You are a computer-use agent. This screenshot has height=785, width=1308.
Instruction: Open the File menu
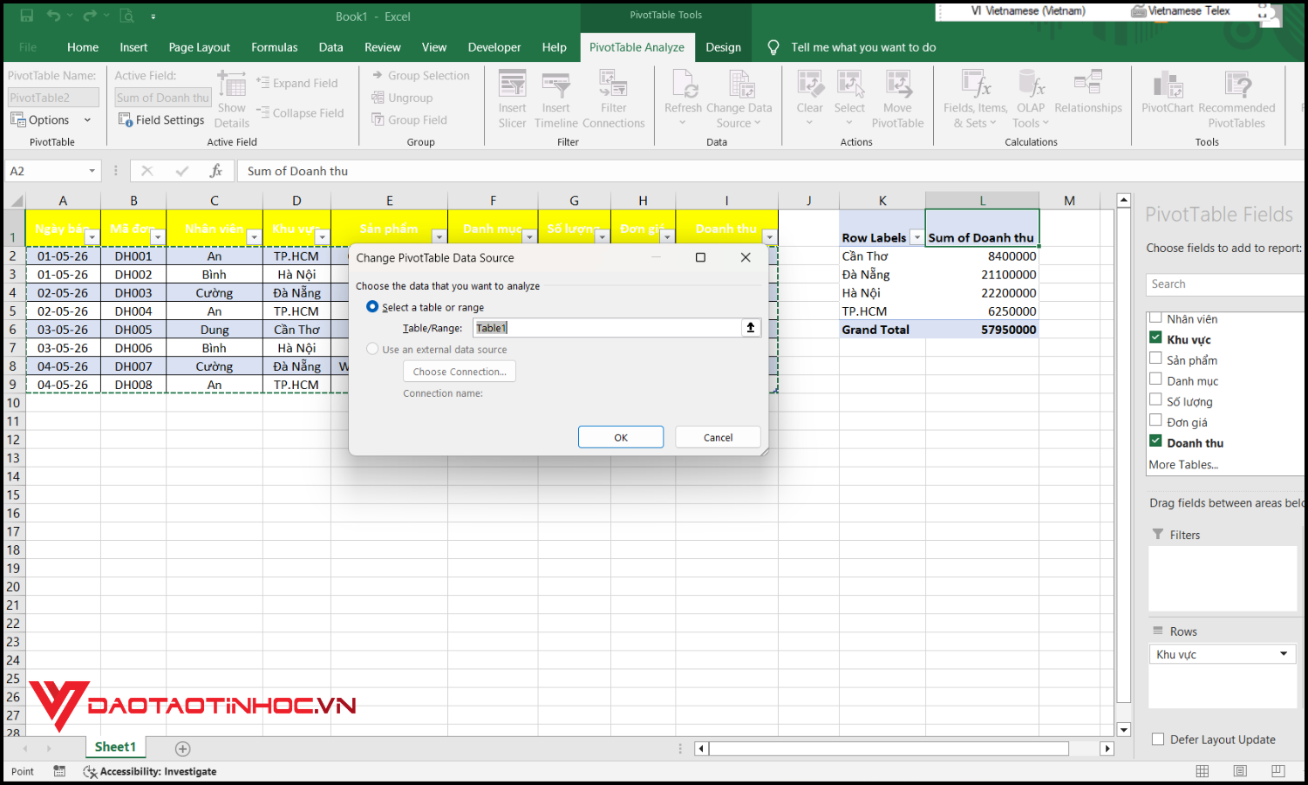pos(28,47)
